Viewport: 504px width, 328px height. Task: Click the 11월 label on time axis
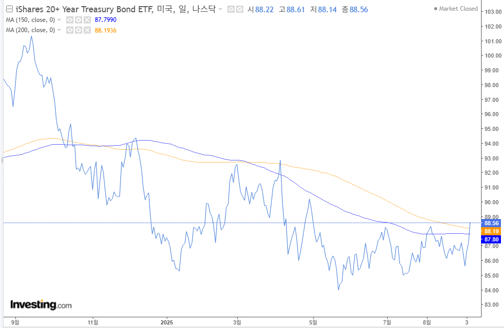click(93, 322)
